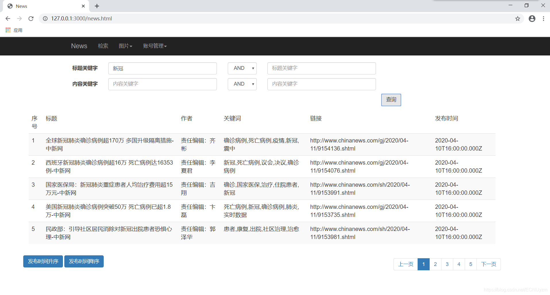Click title 全球新冠肺炎确诊病例超170万

(110, 144)
